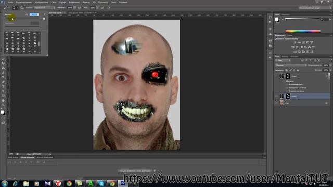The height and width of the screenshot is (187, 333).
Task: Add Levels adjustment icon
Action: click(299, 43)
